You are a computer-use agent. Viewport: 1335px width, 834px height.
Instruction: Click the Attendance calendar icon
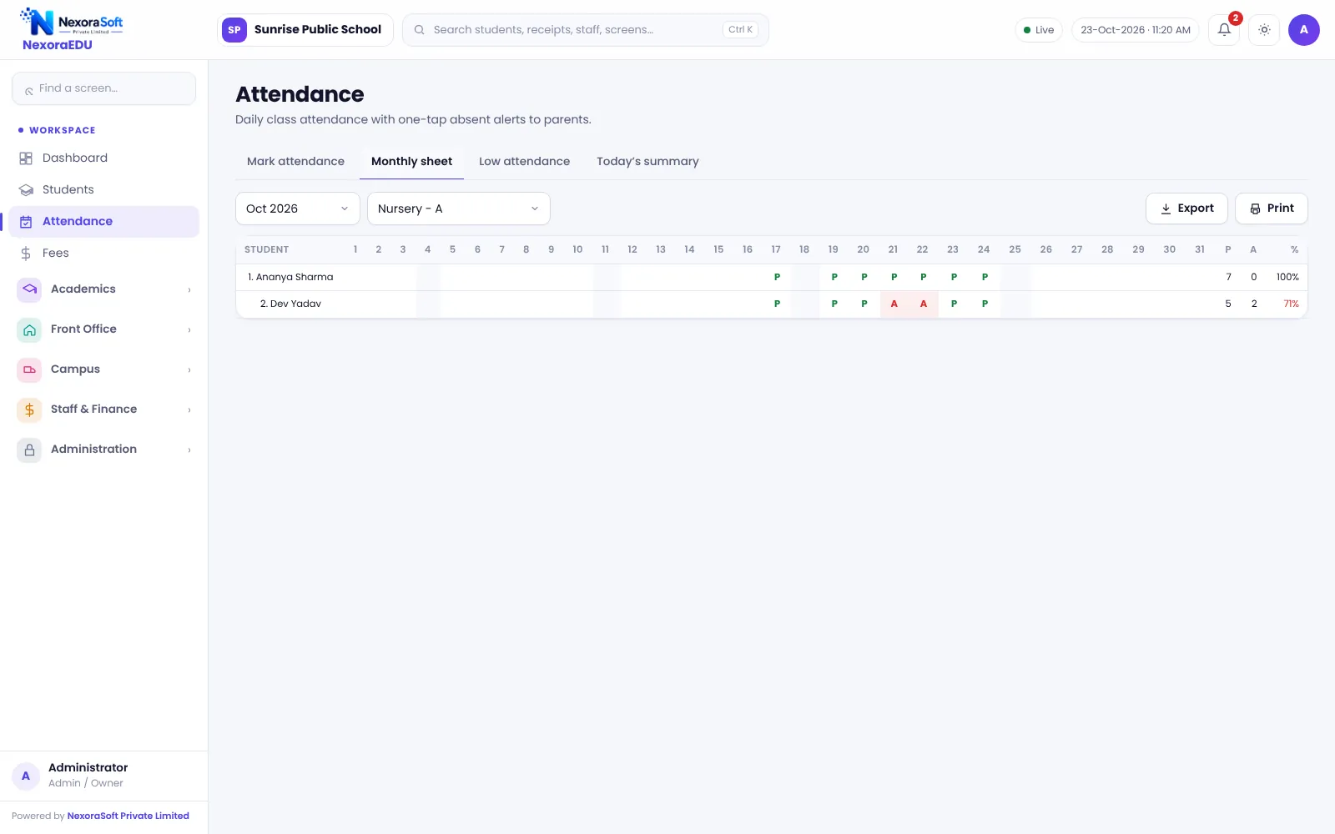[x=26, y=222]
